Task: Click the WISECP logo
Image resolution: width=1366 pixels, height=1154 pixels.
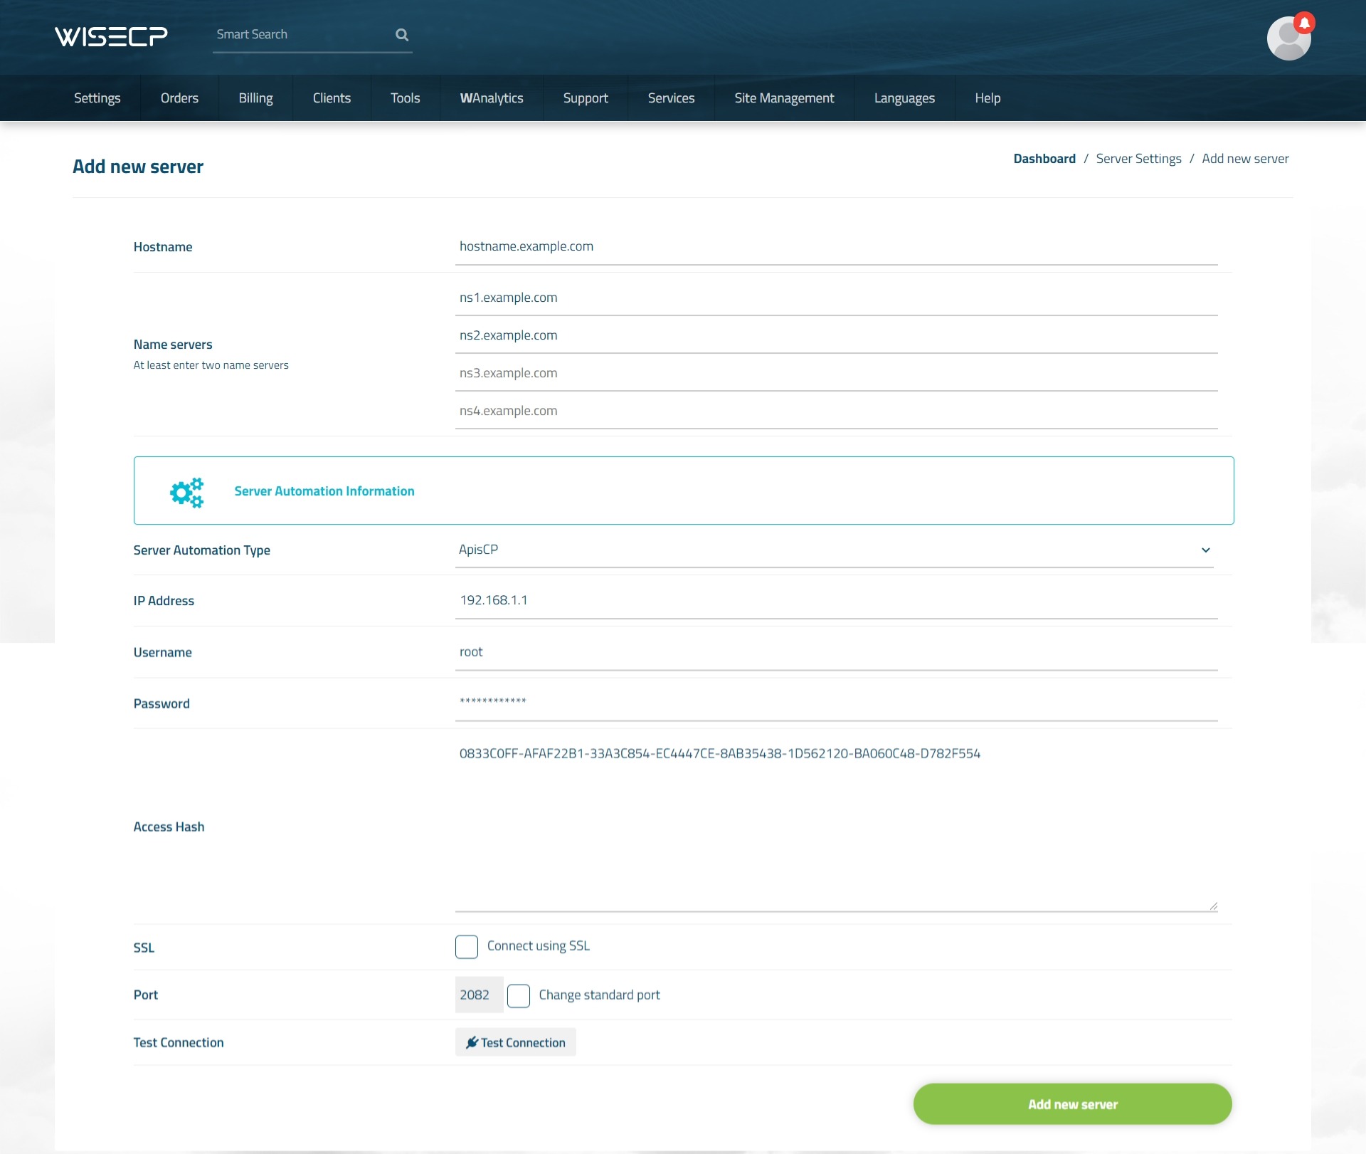Action: pyautogui.click(x=111, y=36)
